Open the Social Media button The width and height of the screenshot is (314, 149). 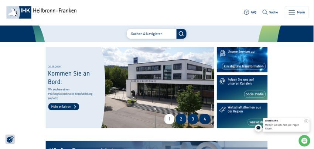coord(255,94)
